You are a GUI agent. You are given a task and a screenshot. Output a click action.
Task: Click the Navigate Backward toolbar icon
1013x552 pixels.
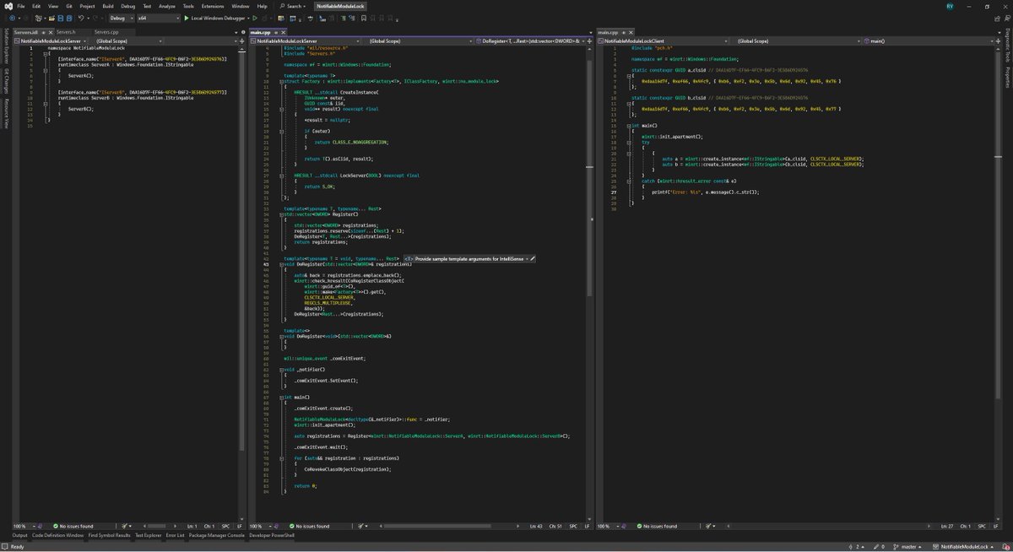click(x=12, y=18)
